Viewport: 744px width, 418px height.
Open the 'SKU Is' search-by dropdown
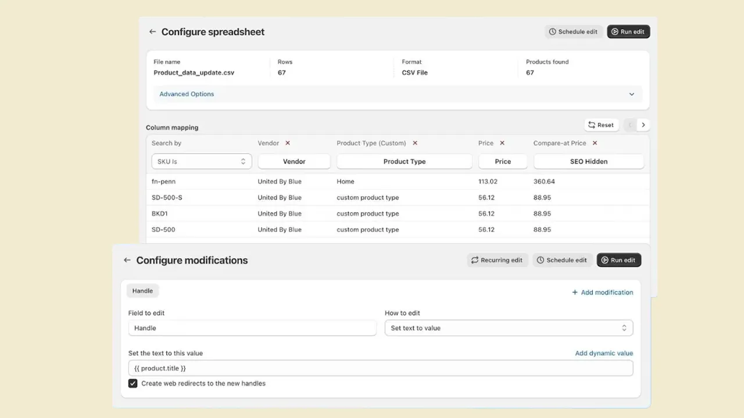pyautogui.click(x=202, y=161)
